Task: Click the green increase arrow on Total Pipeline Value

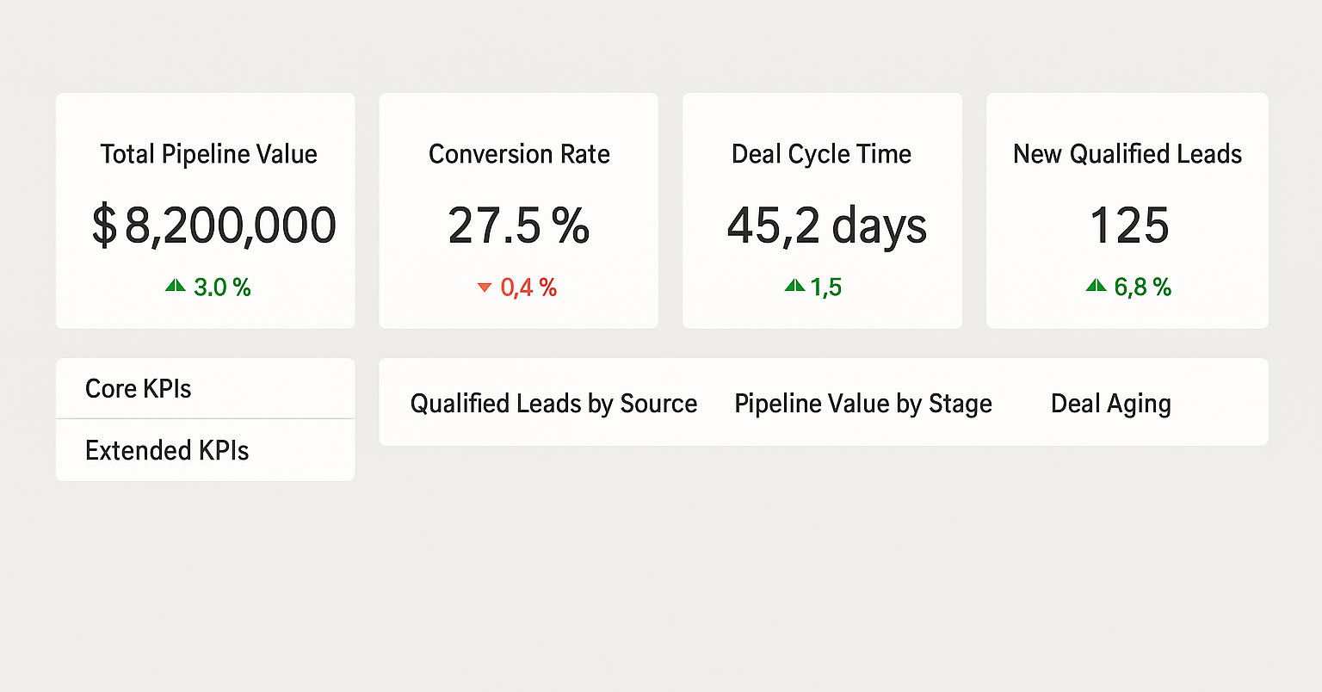Action: tap(176, 286)
